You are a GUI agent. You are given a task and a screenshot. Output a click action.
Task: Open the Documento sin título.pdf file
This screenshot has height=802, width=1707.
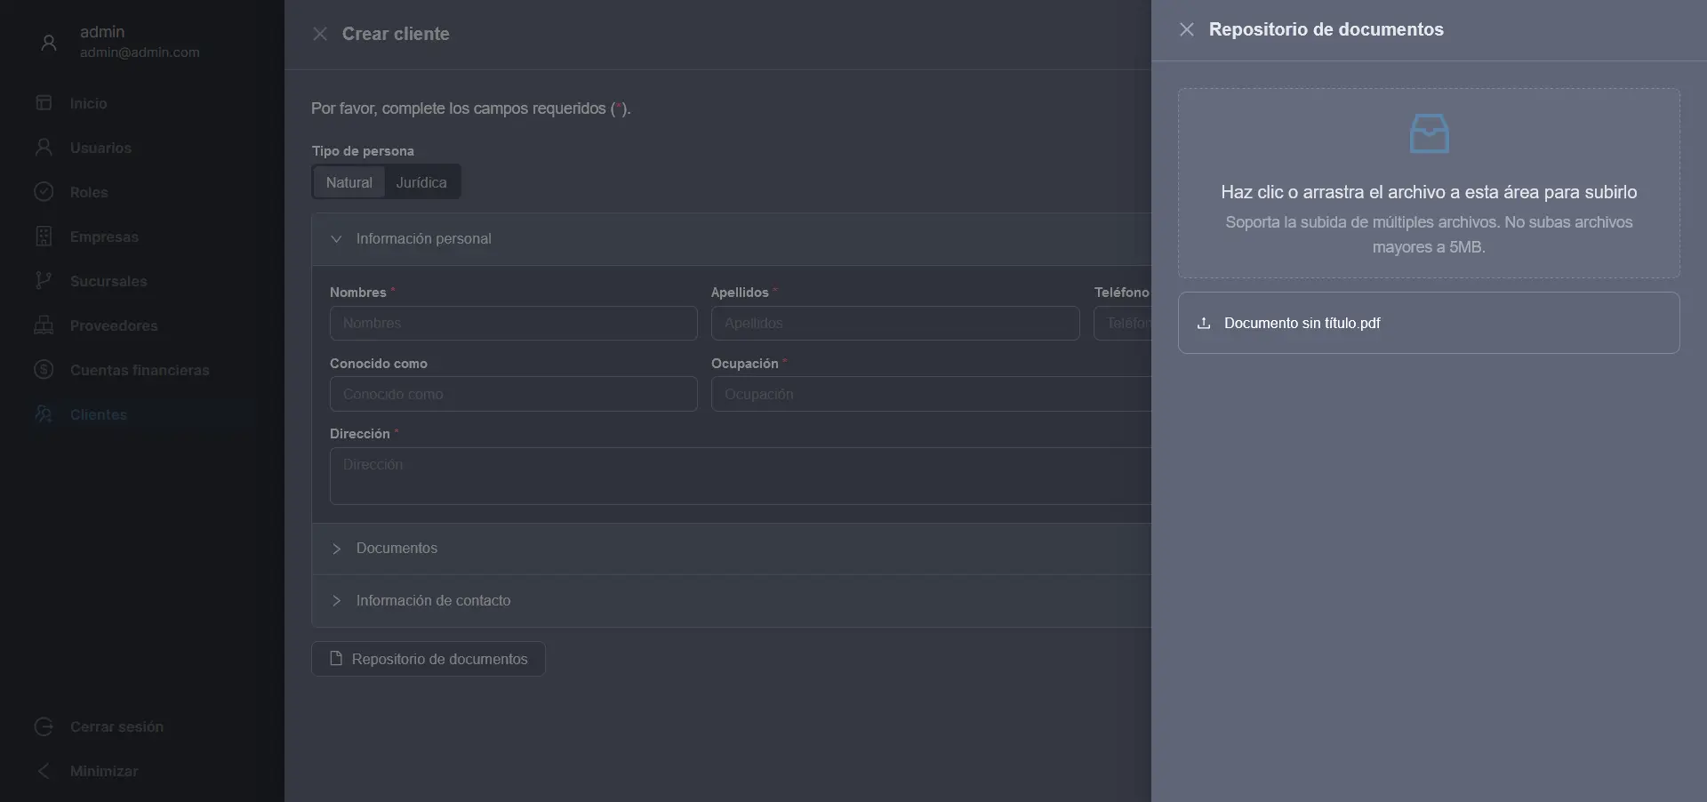1302,324
